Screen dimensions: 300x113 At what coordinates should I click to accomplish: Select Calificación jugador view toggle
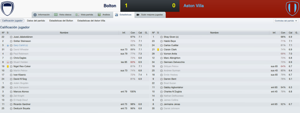12,20
